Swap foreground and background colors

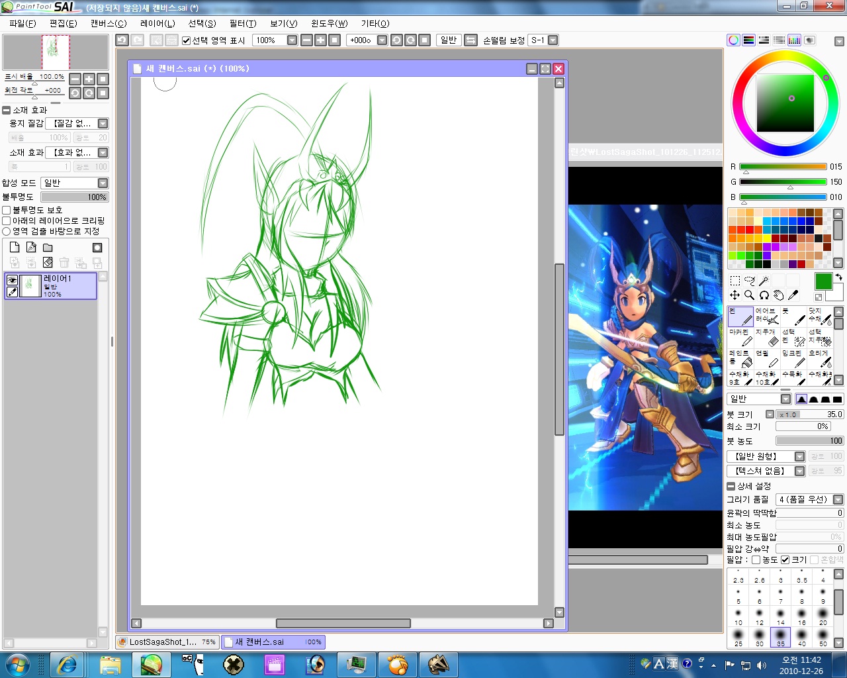tap(838, 277)
